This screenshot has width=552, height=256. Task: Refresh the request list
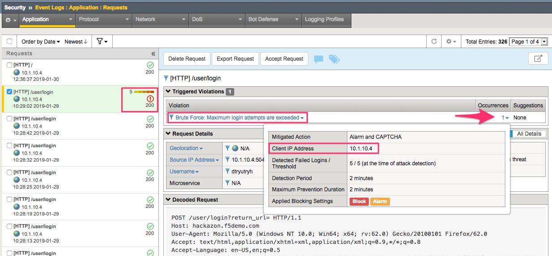tap(434, 41)
